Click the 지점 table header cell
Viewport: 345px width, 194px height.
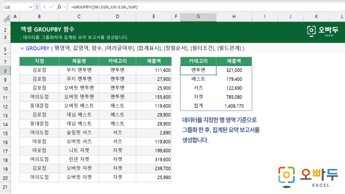click(39, 61)
